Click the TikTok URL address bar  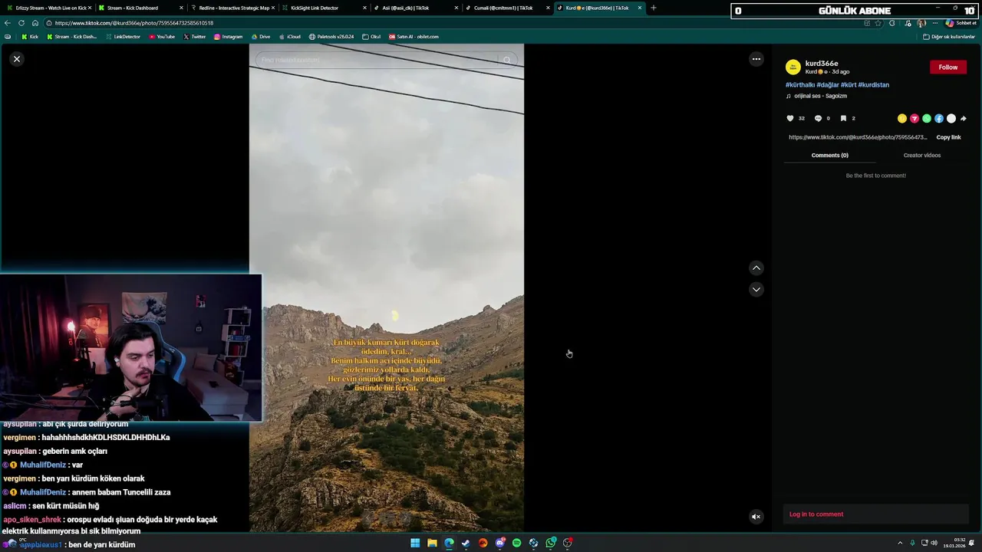click(453, 23)
